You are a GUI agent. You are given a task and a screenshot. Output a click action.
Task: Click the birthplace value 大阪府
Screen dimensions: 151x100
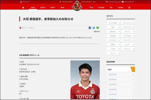pos(21,86)
